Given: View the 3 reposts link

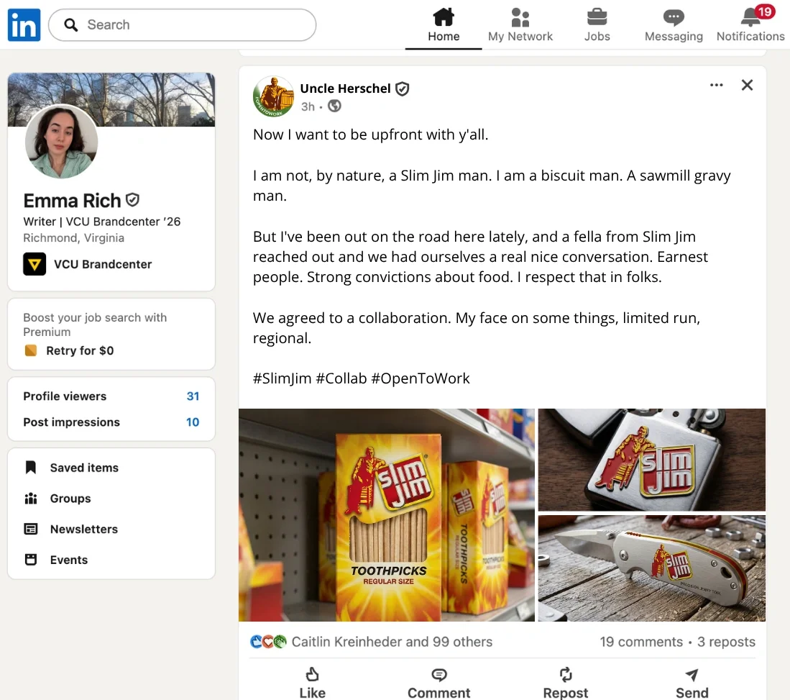Looking at the screenshot, I should point(726,642).
